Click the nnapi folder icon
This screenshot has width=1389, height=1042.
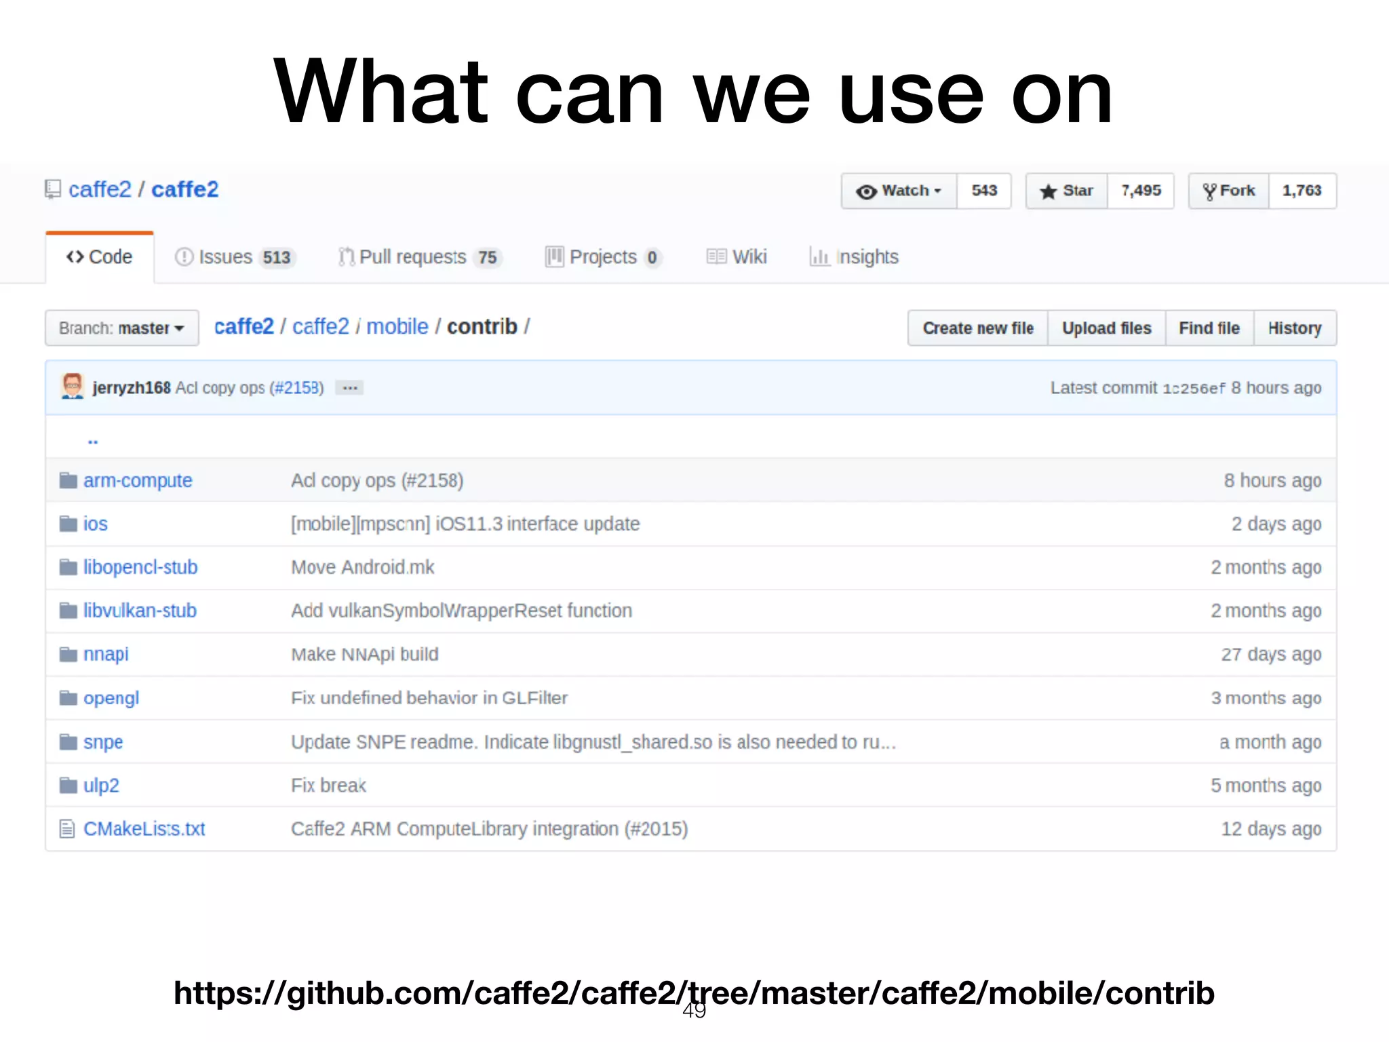click(x=68, y=654)
